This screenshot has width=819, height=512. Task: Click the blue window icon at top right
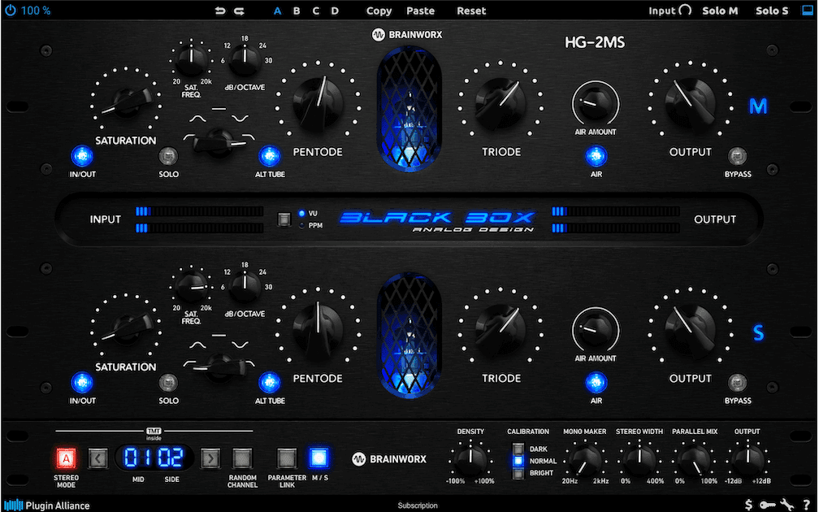(808, 11)
